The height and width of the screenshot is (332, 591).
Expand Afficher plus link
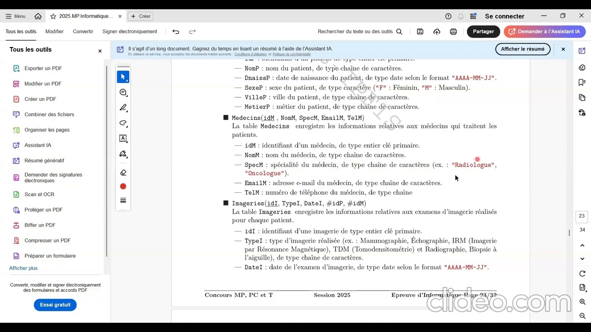click(x=24, y=268)
